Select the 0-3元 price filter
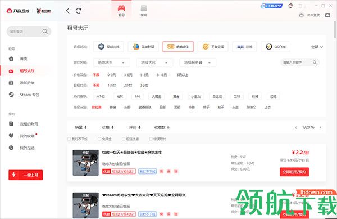 click(x=112, y=75)
